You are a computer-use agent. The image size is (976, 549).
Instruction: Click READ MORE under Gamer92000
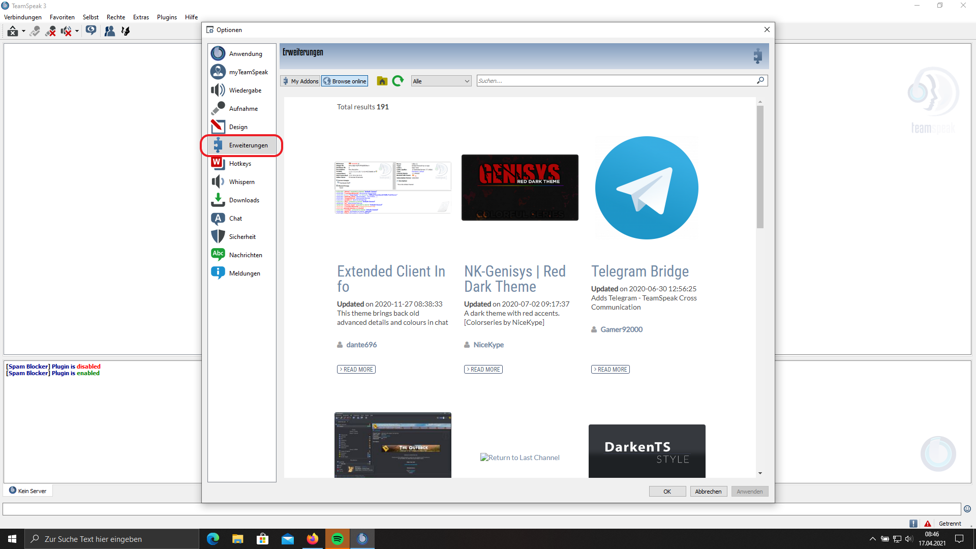(611, 369)
